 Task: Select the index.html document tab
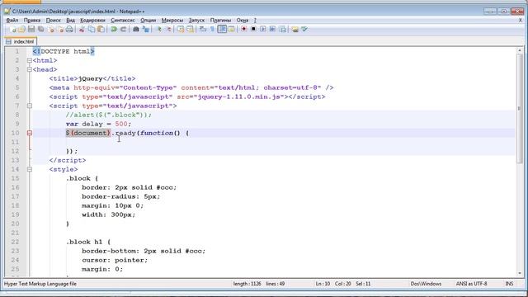click(x=21, y=42)
